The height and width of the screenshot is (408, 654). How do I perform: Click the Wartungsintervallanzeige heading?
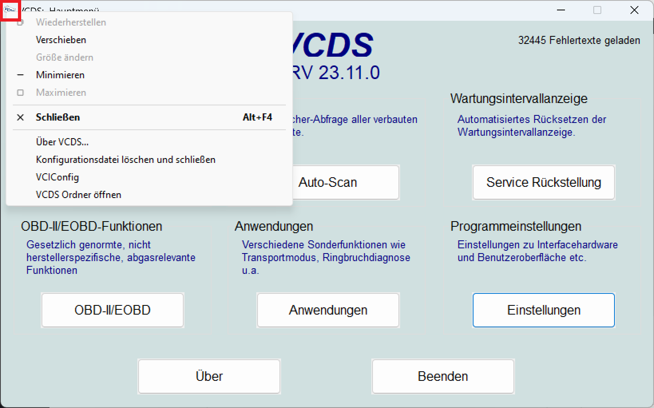coord(519,99)
